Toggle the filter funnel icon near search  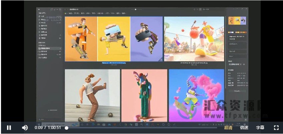coord(200,9)
